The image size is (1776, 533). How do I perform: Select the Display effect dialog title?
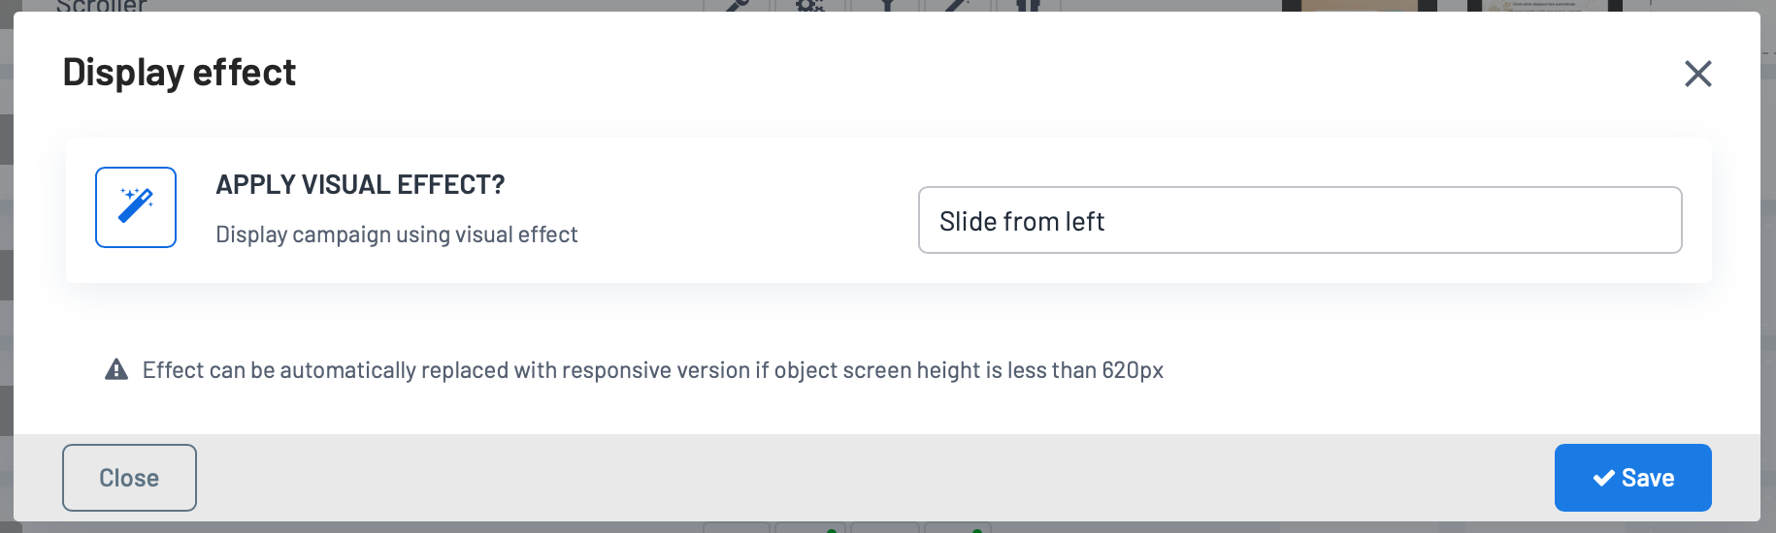[x=180, y=73]
